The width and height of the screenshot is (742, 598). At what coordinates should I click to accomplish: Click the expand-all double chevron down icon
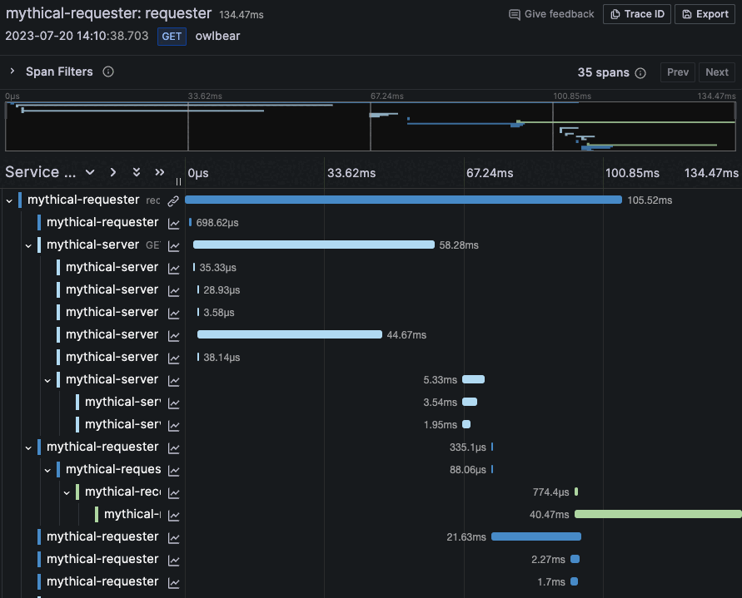pos(137,172)
